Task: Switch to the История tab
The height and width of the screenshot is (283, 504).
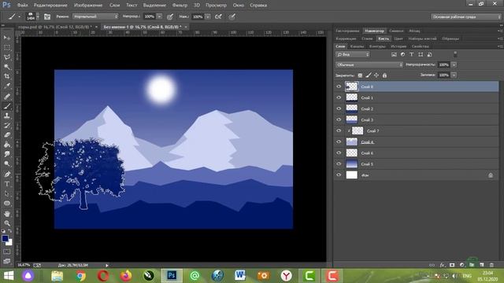Action: pyautogui.click(x=398, y=46)
